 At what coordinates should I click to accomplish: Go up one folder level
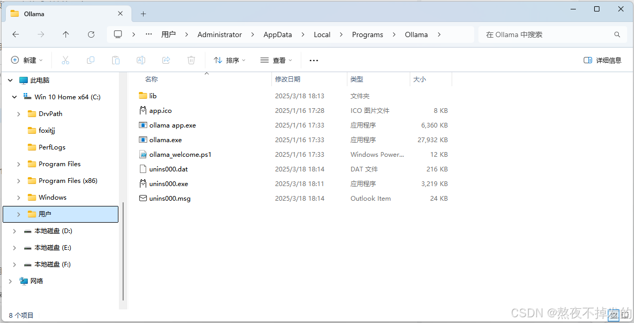(x=65, y=34)
